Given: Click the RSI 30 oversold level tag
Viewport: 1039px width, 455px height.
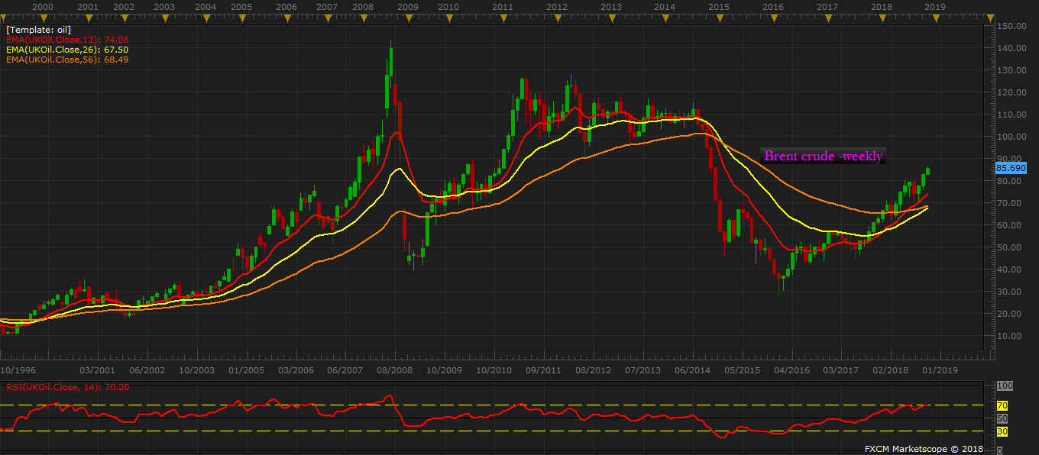Looking at the screenshot, I should [1002, 431].
